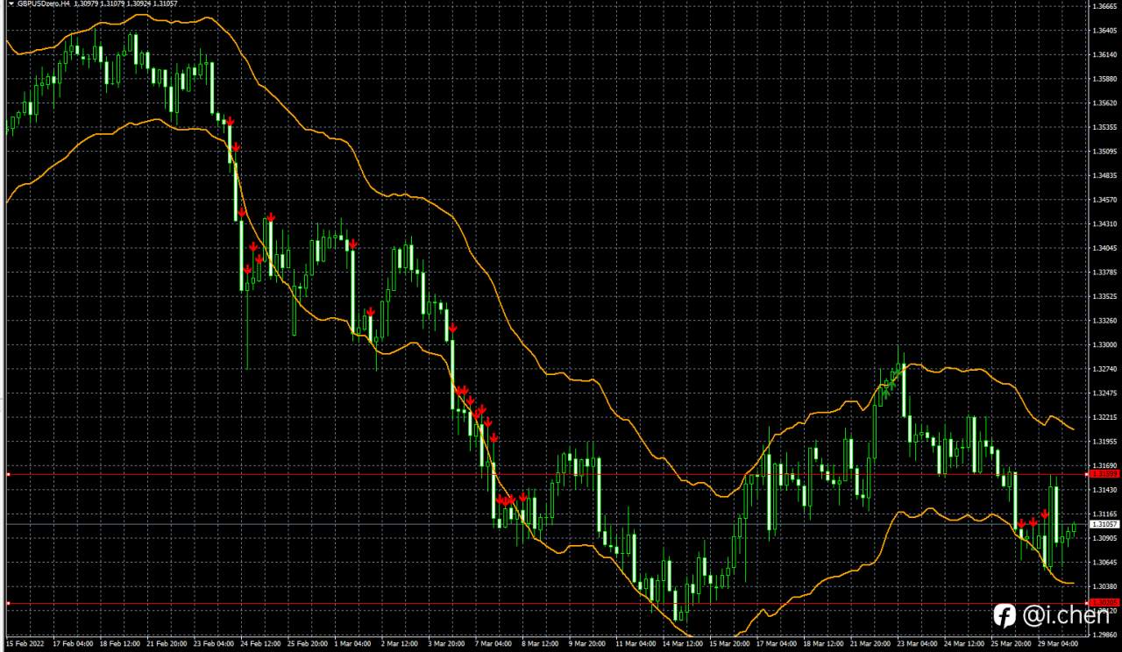The image size is (1122, 652).
Task: Click the 1.29860 price axis label
Action: click(x=1104, y=633)
